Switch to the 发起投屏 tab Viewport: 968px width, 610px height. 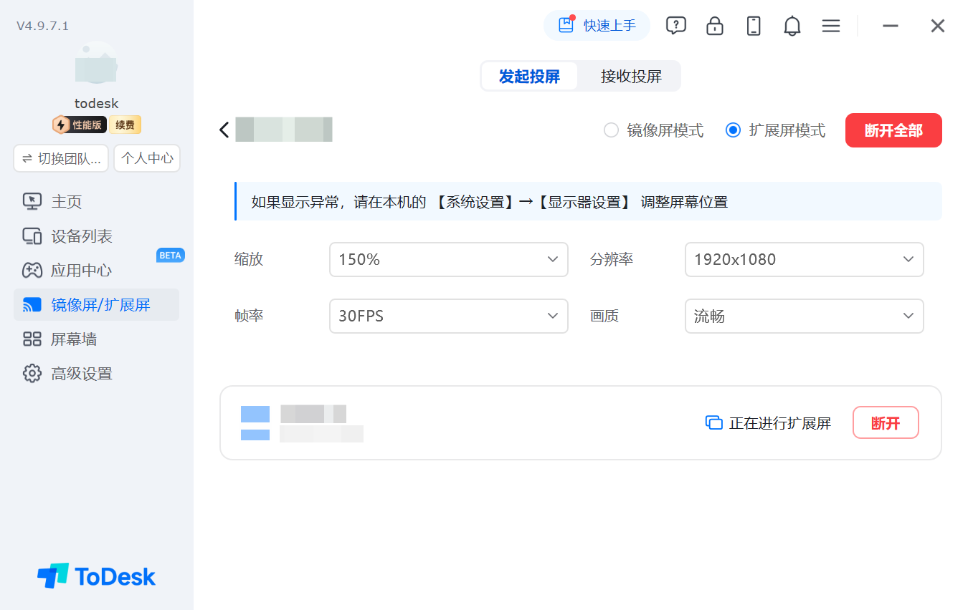tap(529, 76)
